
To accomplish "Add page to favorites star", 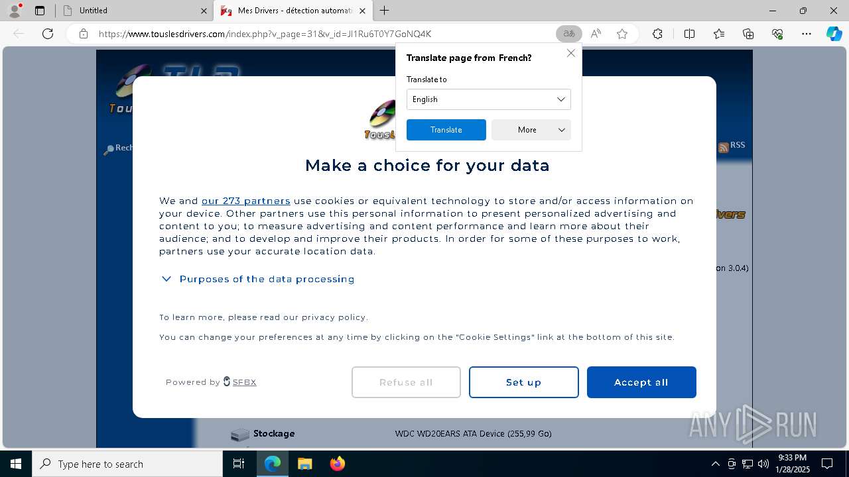I will coord(622,34).
